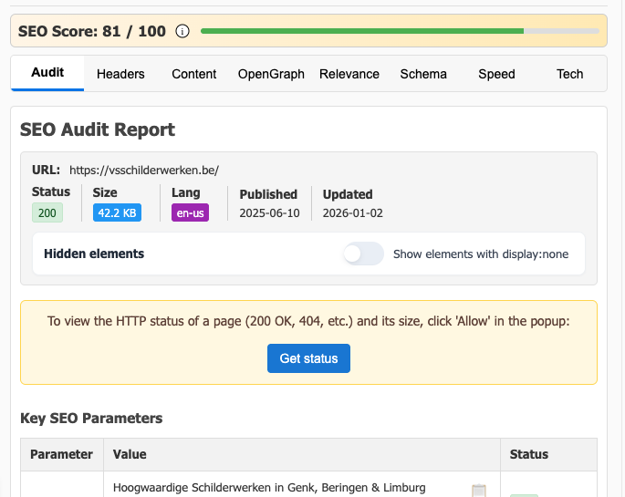Viewport: 625px width, 497px height.
Task: Copy the title value using clipboard icon
Action: pyautogui.click(x=479, y=492)
